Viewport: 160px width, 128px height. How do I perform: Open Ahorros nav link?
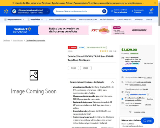point(73,20)
